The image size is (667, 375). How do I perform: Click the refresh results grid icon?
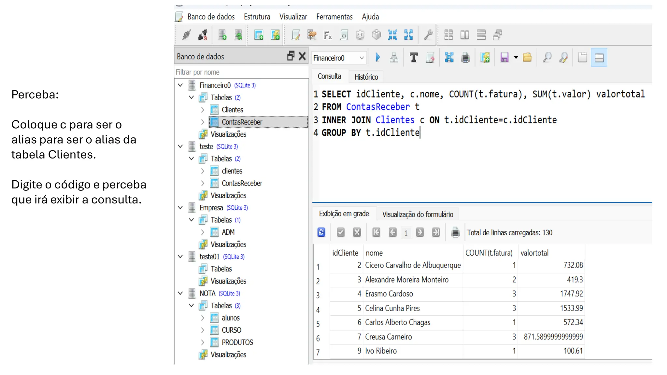tap(321, 232)
